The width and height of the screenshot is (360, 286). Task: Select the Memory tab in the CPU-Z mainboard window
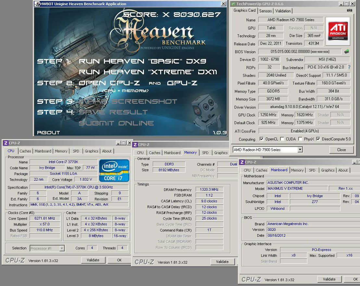point(297,170)
